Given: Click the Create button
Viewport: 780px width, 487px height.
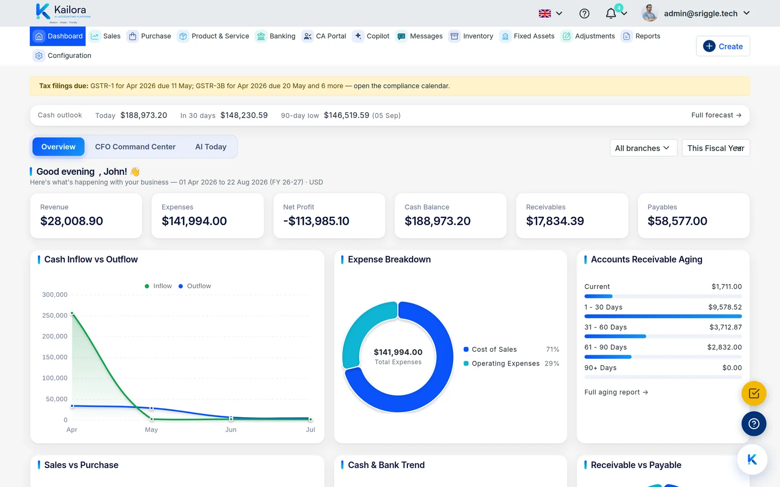Looking at the screenshot, I should 723,46.
